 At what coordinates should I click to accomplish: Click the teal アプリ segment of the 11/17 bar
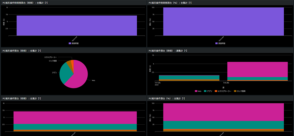[x=189, y=77]
